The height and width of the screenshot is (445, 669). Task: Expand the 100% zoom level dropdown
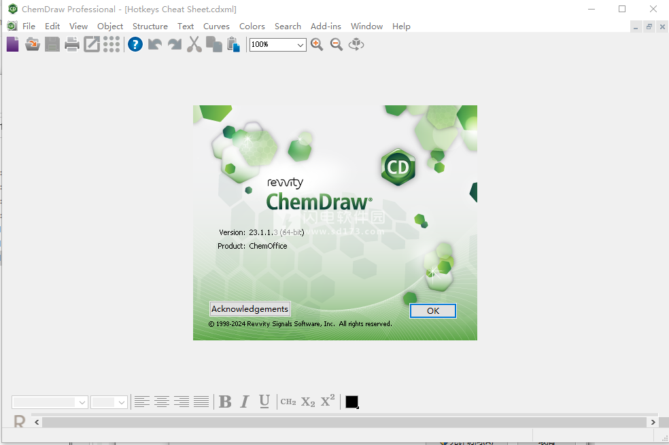click(301, 45)
